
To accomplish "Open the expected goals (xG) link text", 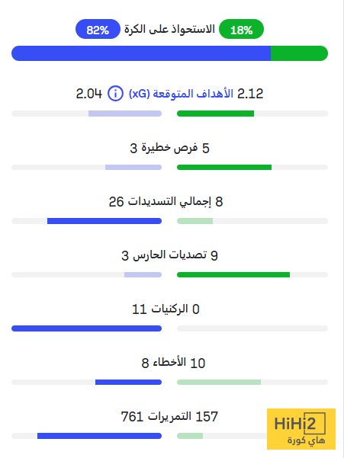I will [x=181, y=94].
